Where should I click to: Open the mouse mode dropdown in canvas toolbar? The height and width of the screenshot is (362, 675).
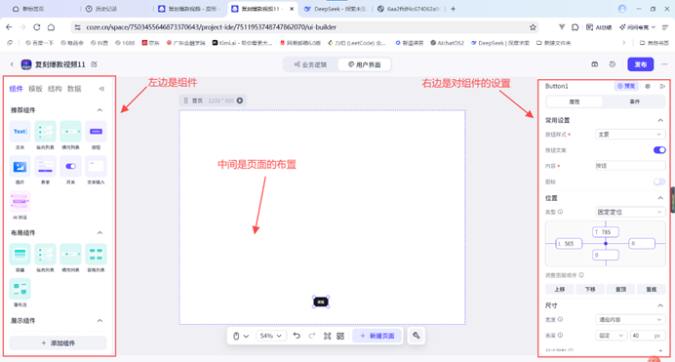[241, 336]
